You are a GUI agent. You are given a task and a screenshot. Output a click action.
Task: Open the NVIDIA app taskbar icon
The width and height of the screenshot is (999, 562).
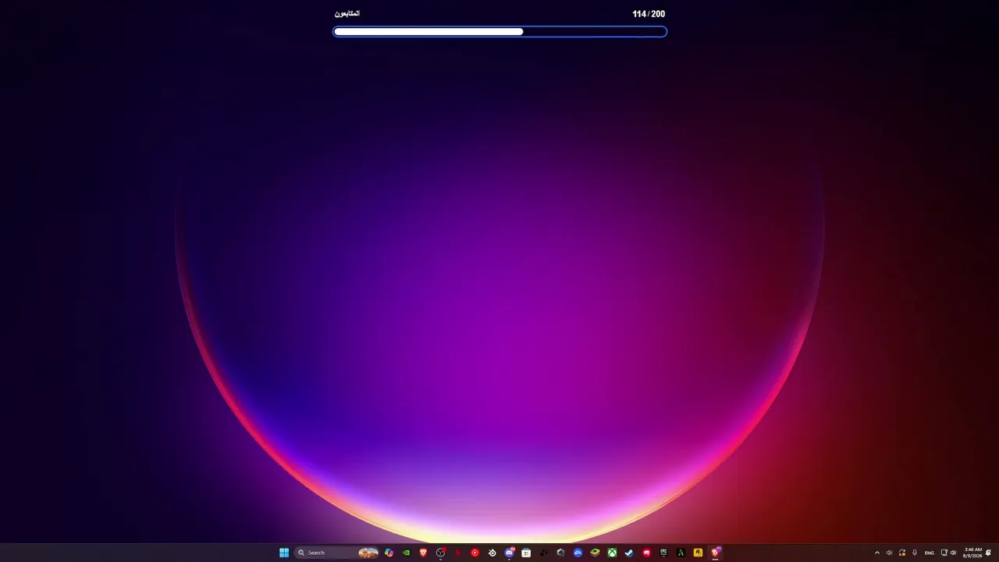406,553
